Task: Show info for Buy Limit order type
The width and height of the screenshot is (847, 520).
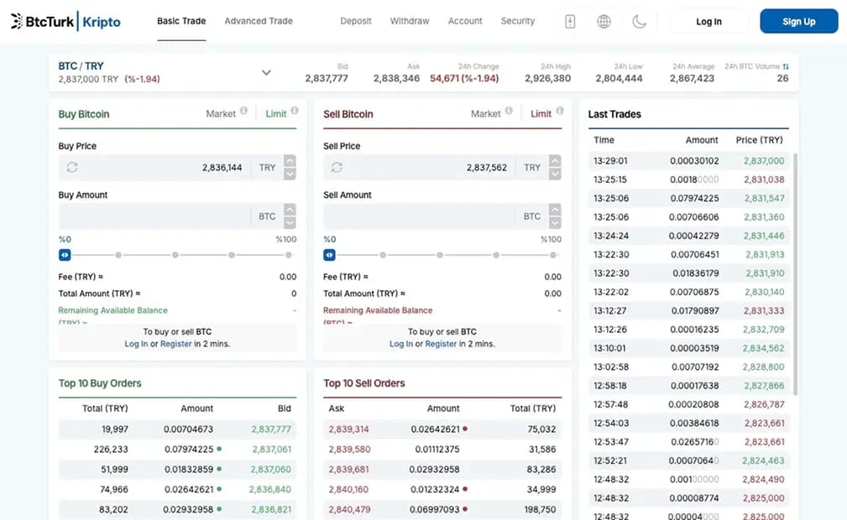Action: pyautogui.click(x=295, y=111)
